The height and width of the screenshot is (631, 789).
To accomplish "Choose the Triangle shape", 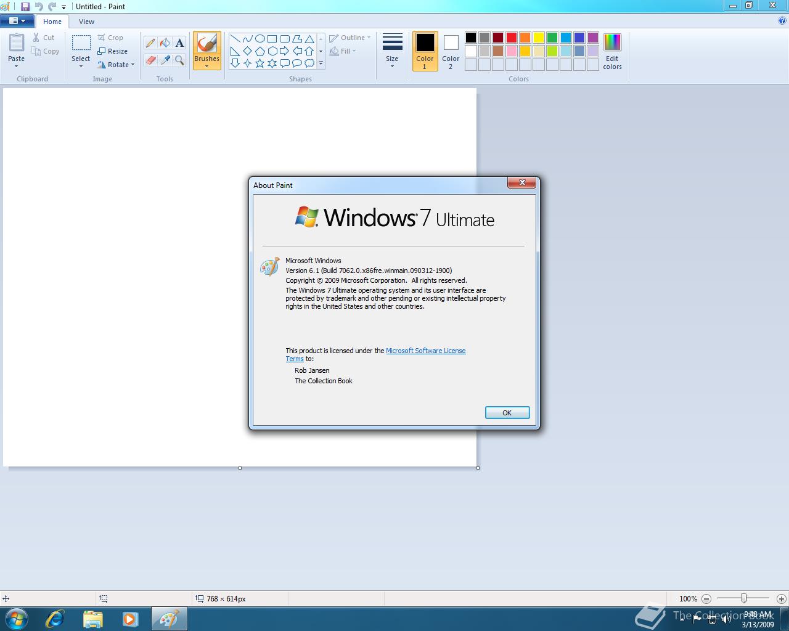I will pyautogui.click(x=309, y=38).
